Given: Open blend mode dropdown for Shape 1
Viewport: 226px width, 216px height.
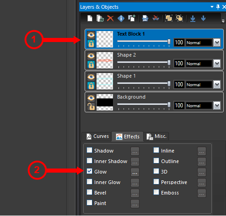Looking at the screenshot, I should [x=217, y=84].
